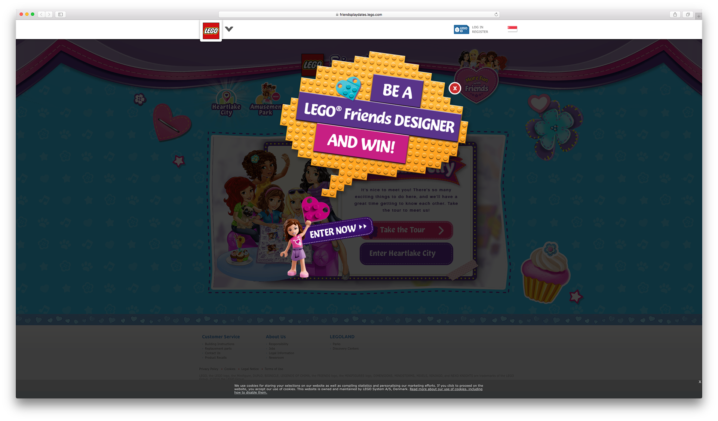Screen dimensions: 718x421
Task: Show all tabs overview button
Action: [688, 14]
